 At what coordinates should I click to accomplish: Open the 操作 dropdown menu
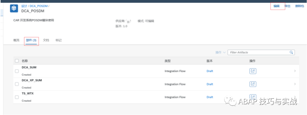coord(221,52)
